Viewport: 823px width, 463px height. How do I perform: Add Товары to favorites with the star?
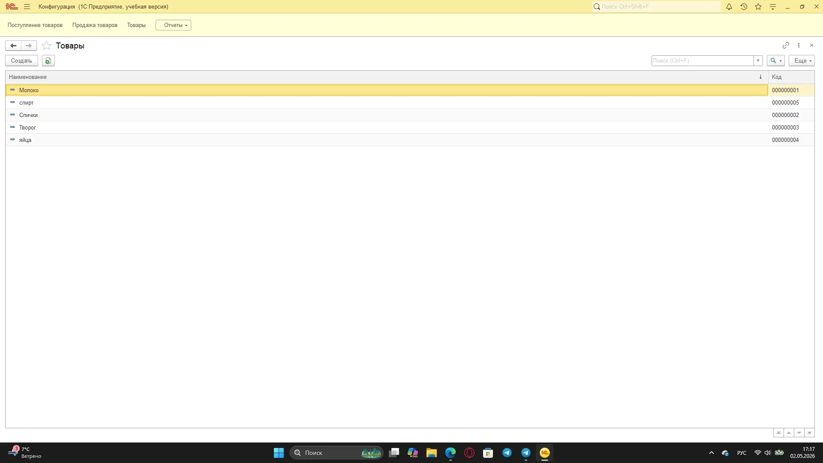(46, 45)
